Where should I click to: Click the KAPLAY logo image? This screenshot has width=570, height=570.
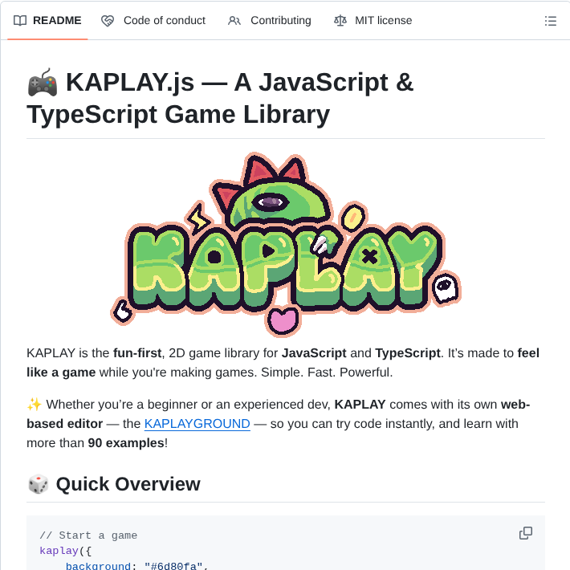pos(286,244)
